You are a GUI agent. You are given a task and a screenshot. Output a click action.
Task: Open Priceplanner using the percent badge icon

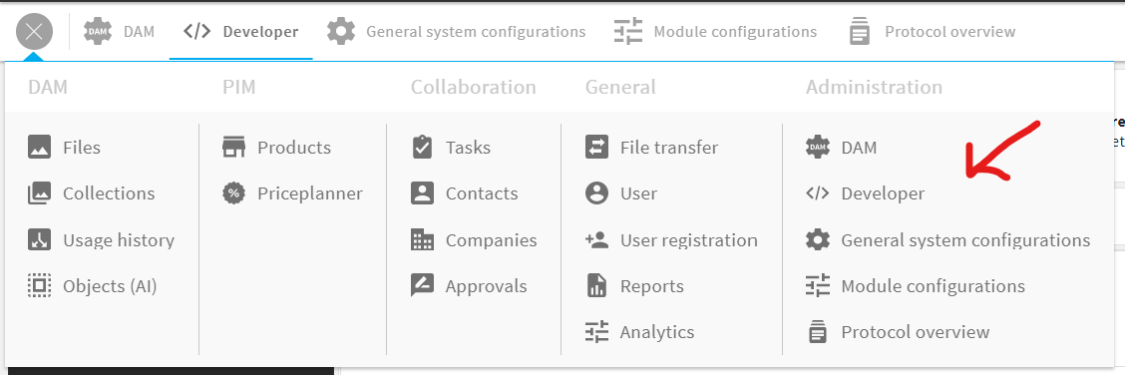[x=234, y=193]
